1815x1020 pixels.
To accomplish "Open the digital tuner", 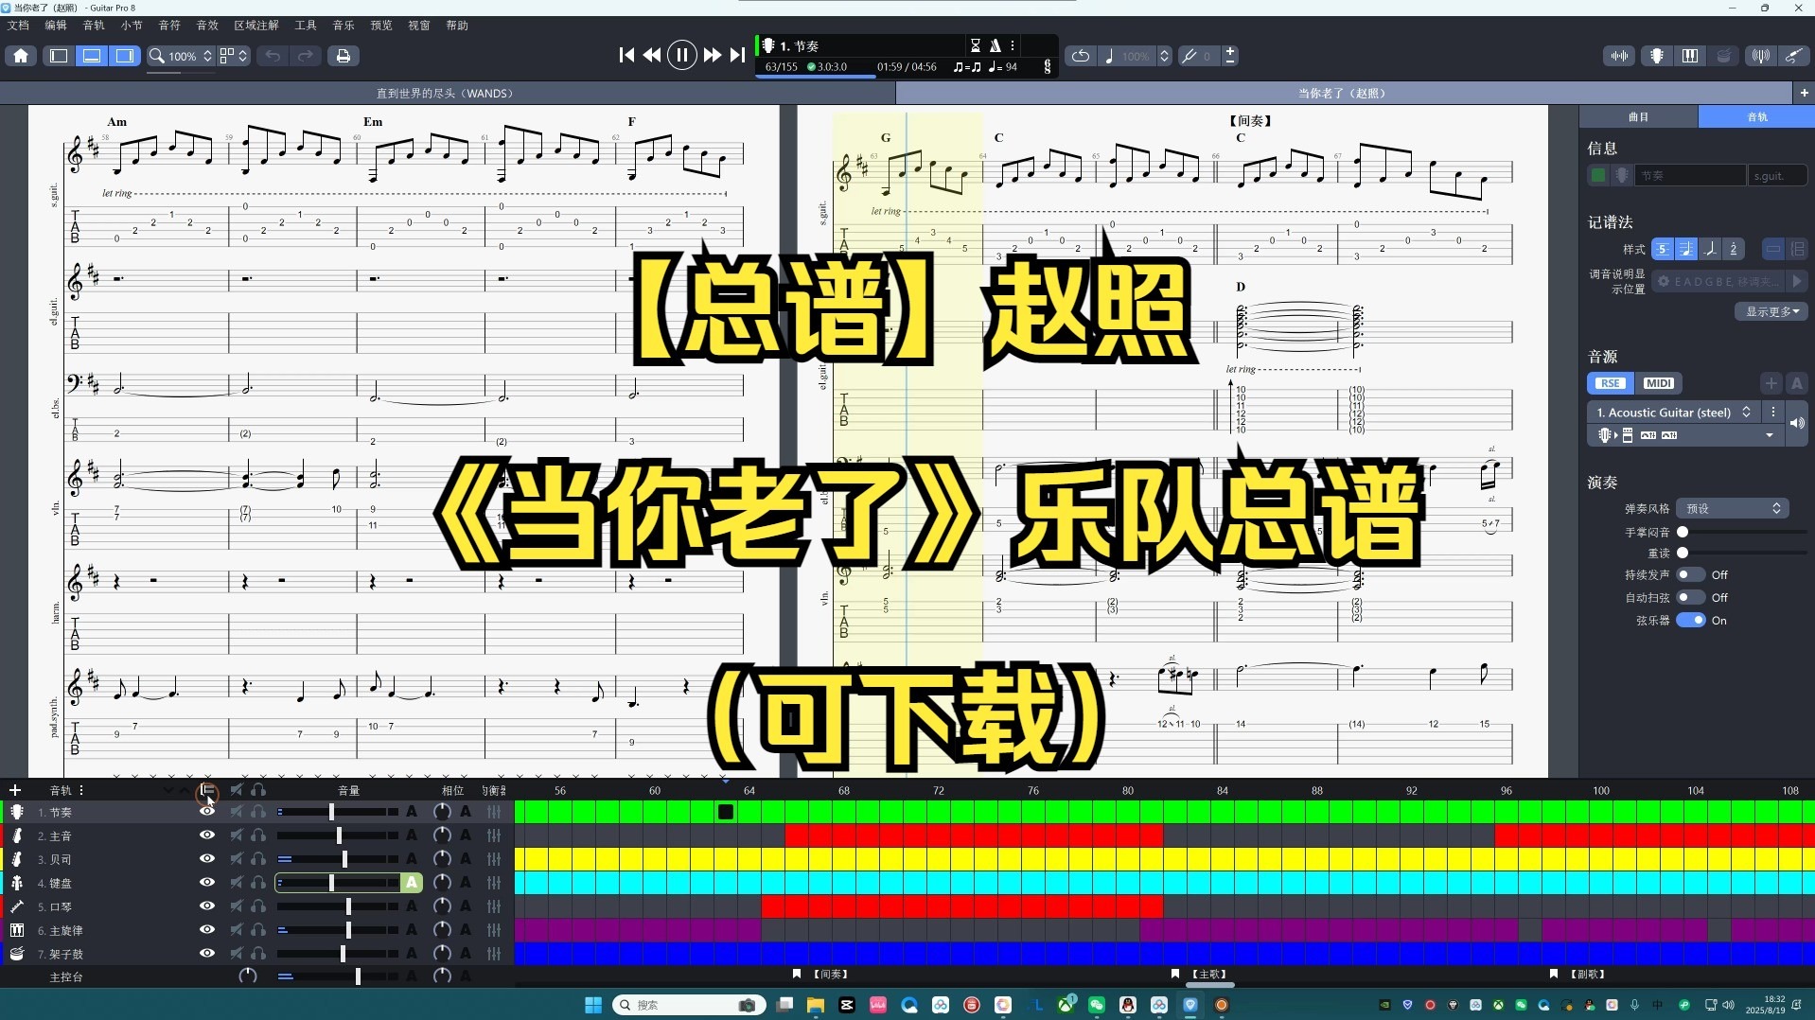I will coord(1760,56).
